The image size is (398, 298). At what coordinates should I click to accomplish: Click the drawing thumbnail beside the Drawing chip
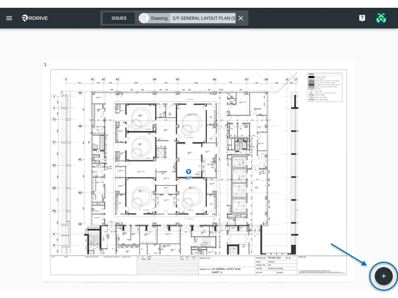coord(143,18)
